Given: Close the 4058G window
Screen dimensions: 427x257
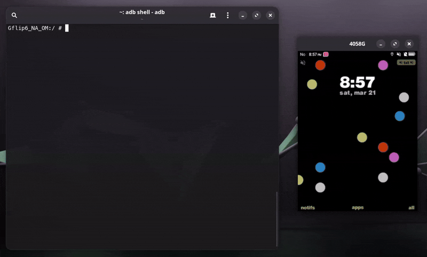Looking at the screenshot, I should point(409,44).
